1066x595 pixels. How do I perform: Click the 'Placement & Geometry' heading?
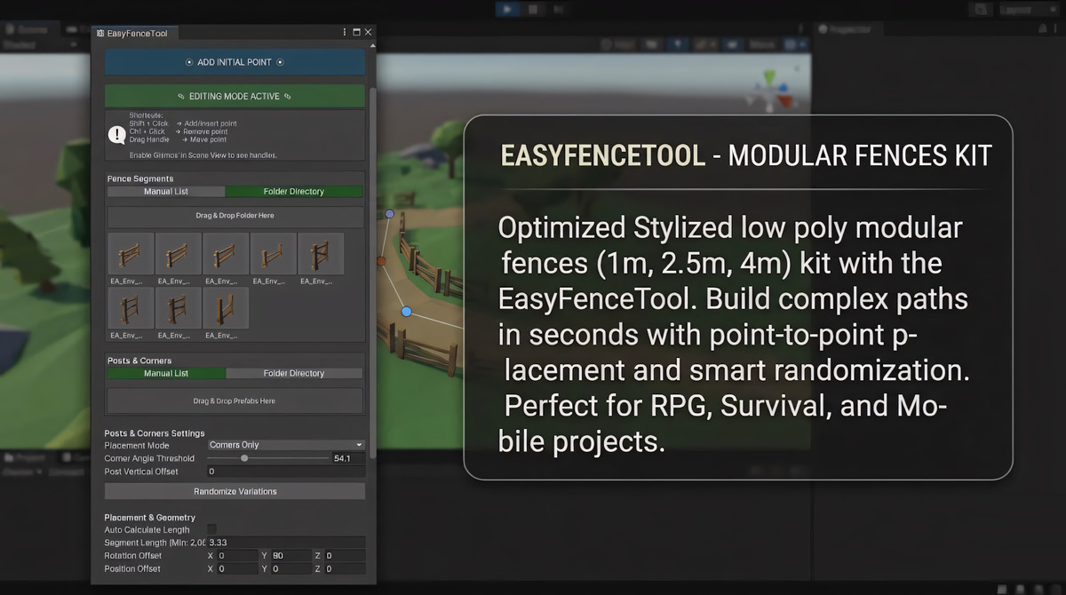point(149,517)
